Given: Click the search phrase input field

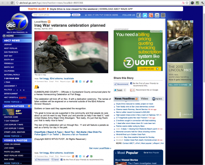Looking at the screenshot, I should (x=51, y=15).
